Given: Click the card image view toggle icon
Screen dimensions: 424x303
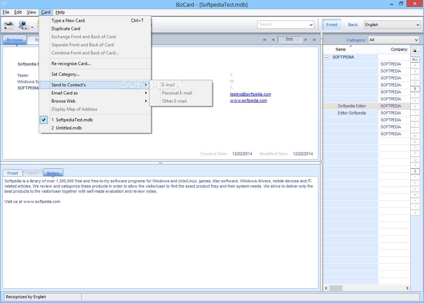Looking at the screenshot, I should click(416, 50).
